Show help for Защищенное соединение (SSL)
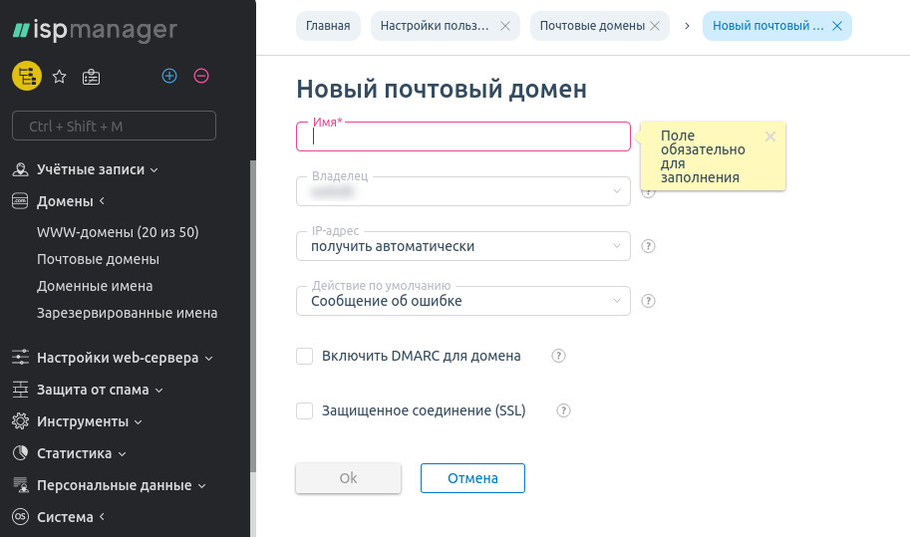The height and width of the screenshot is (537, 910). 563,410
